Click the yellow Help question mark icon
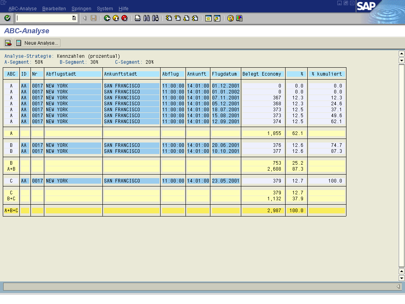The image size is (405, 304). [231, 18]
